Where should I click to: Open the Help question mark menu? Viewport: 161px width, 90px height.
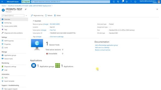(x=131, y=2)
